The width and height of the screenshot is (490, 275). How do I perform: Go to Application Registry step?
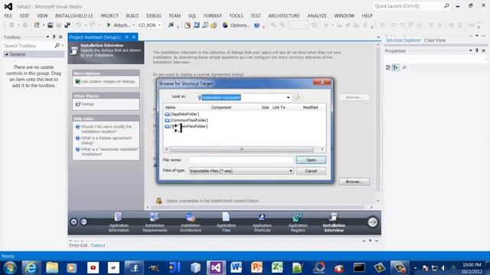(298, 222)
